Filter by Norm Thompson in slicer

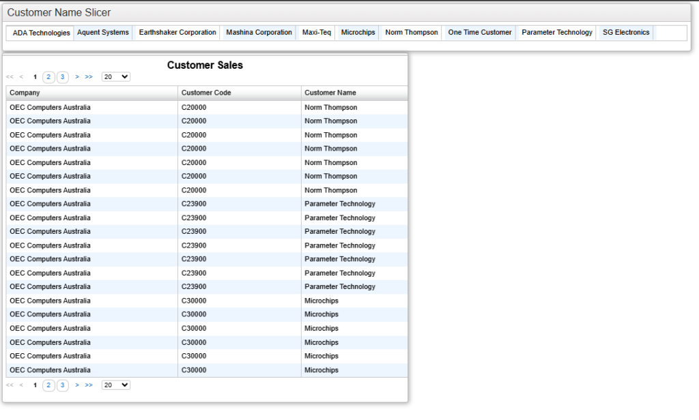pyautogui.click(x=412, y=33)
